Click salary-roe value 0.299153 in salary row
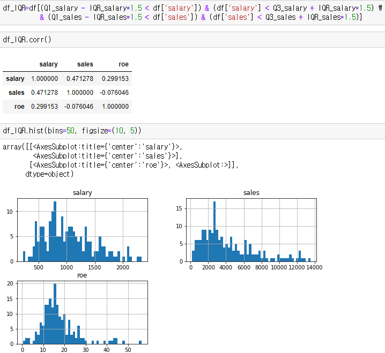This screenshot has height=353, width=385. pyautogui.click(x=115, y=79)
